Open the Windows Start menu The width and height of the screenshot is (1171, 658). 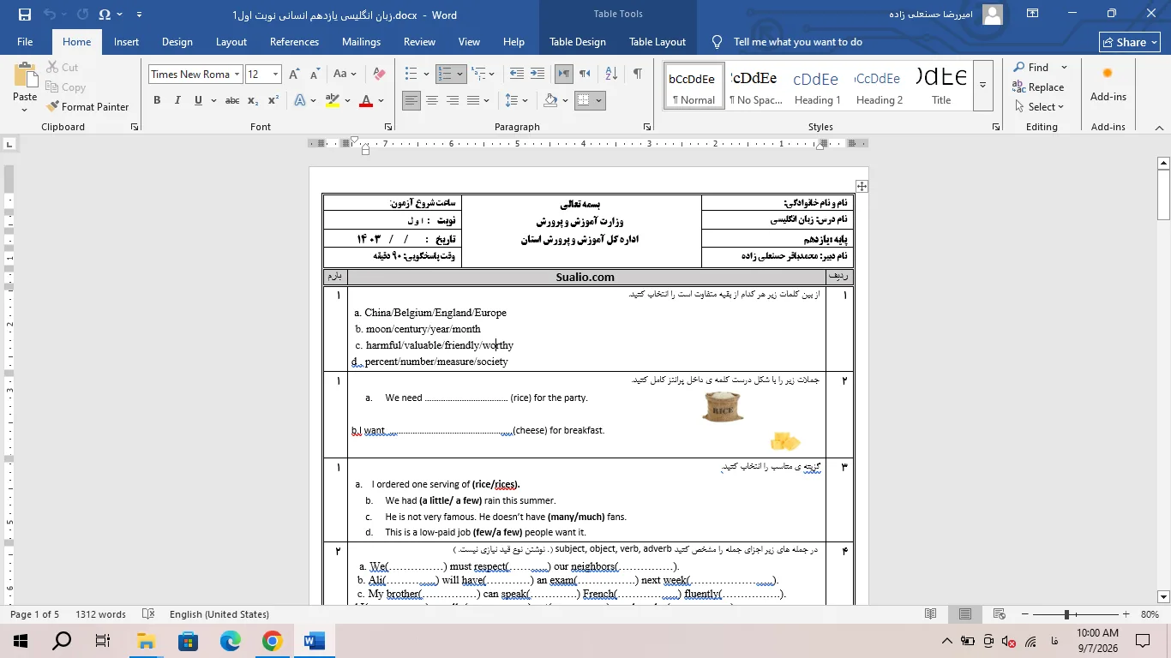21,641
